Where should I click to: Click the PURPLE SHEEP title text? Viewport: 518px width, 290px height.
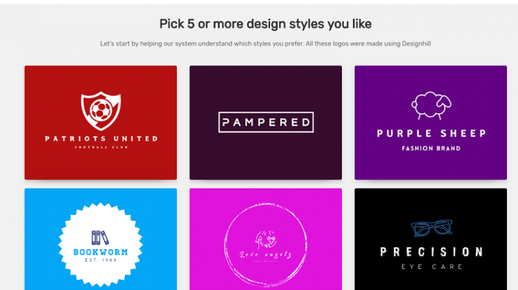click(431, 133)
